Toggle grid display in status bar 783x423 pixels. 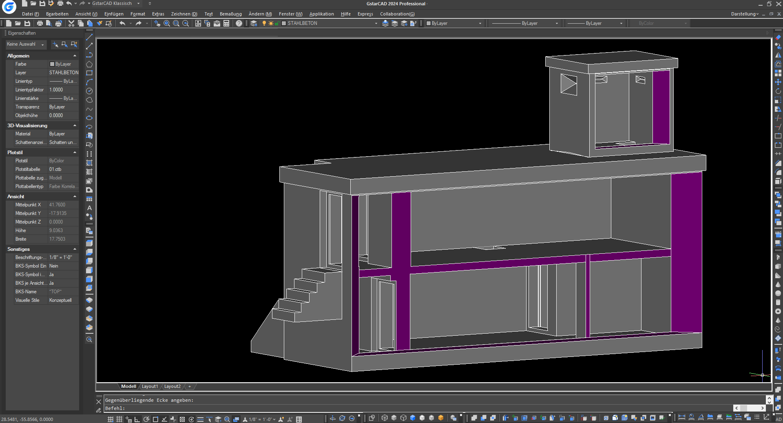119,419
